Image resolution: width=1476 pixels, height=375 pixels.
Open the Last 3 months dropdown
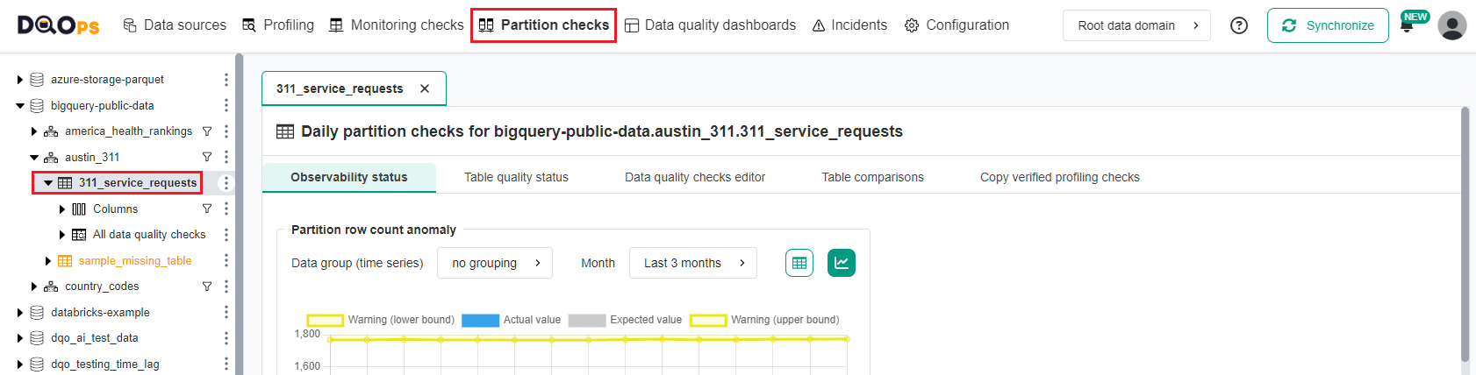click(x=693, y=263)
